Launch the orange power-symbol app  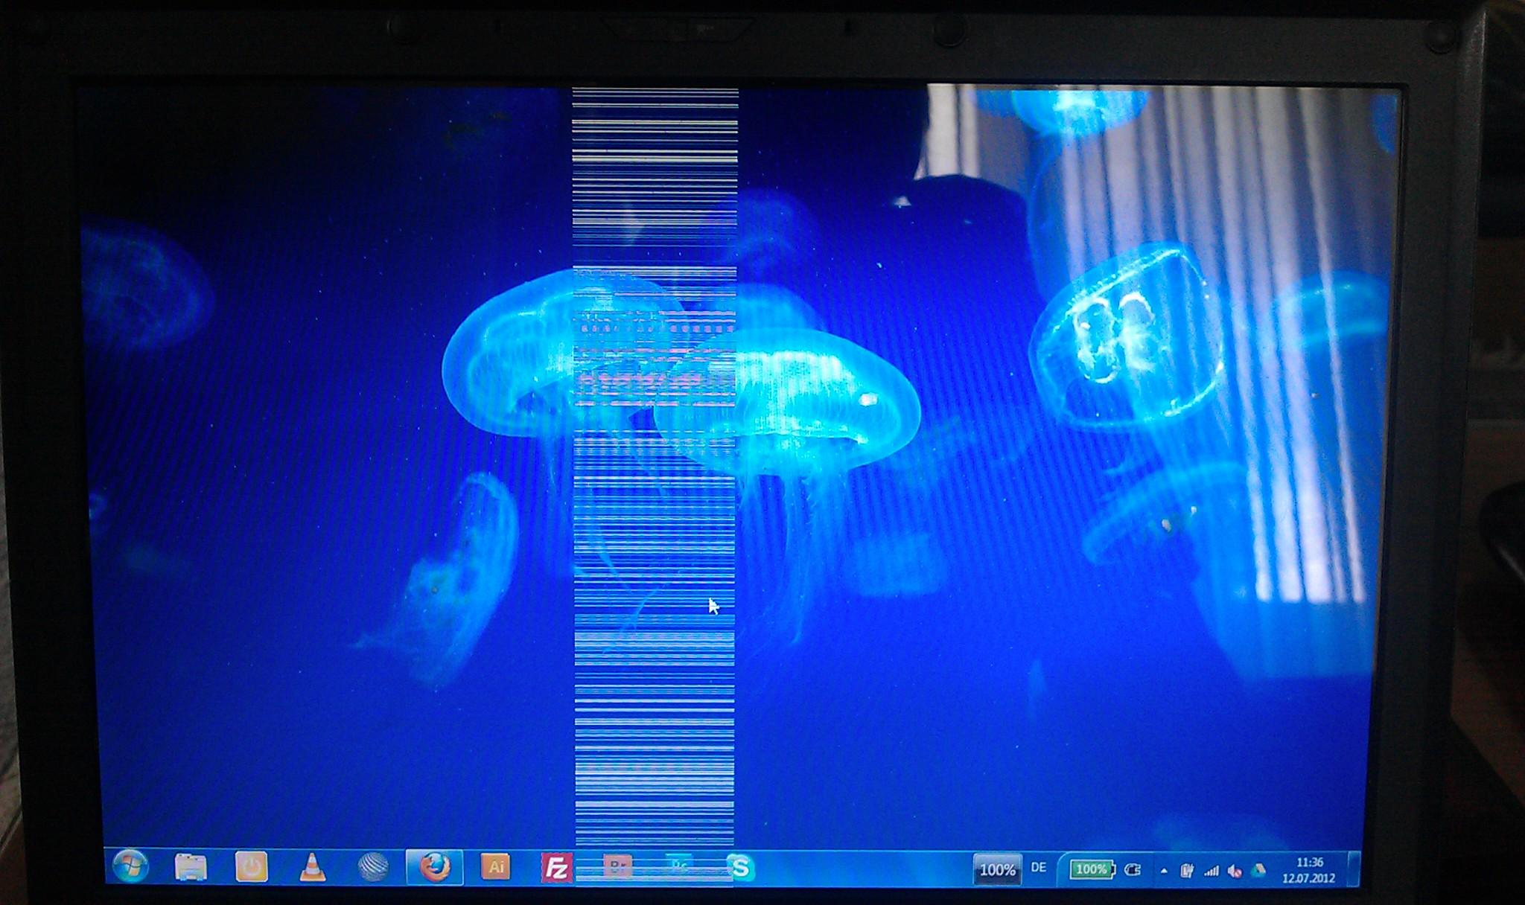click(252, 867)
